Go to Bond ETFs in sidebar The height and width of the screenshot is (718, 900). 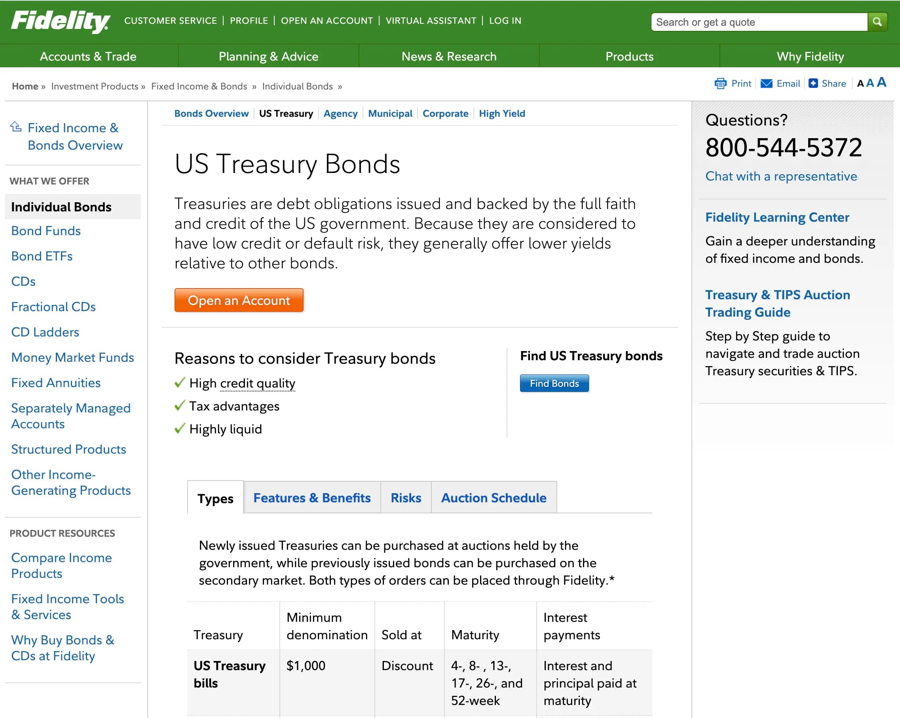click(x=42, y=256)
